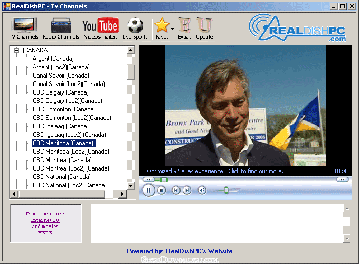Open 'Find much more internet TV' link
359x264 pixels.
pyautogui.click(x=45, y=223)
